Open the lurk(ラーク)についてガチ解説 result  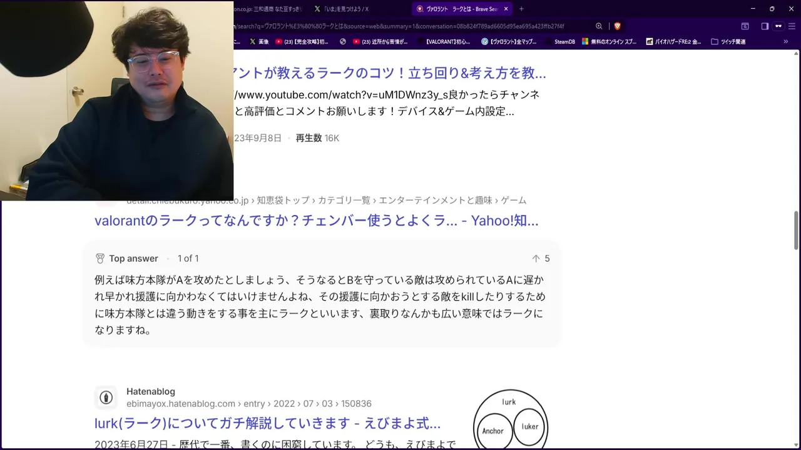(x=268, y=424)
